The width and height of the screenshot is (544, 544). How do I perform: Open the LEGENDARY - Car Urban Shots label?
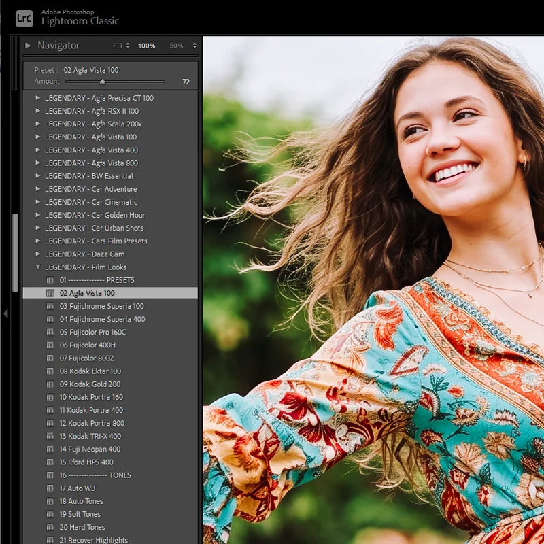(x=94, y=228)
